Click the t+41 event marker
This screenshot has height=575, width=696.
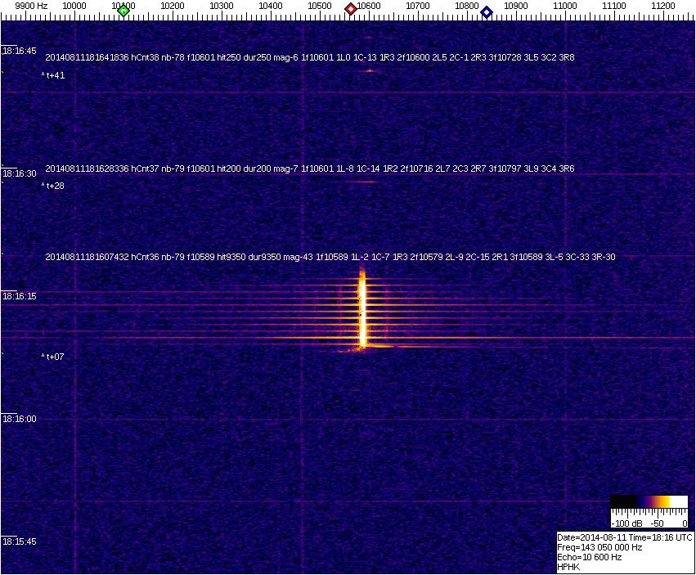[53, 75]
